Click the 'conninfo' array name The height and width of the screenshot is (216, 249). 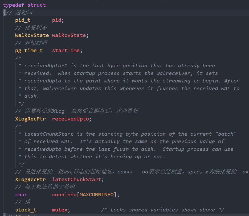[64, 195]
